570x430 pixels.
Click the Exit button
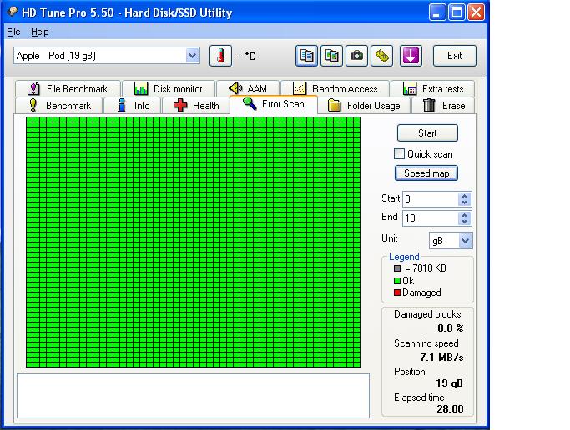pyautogui.click(x=454, y=56)
